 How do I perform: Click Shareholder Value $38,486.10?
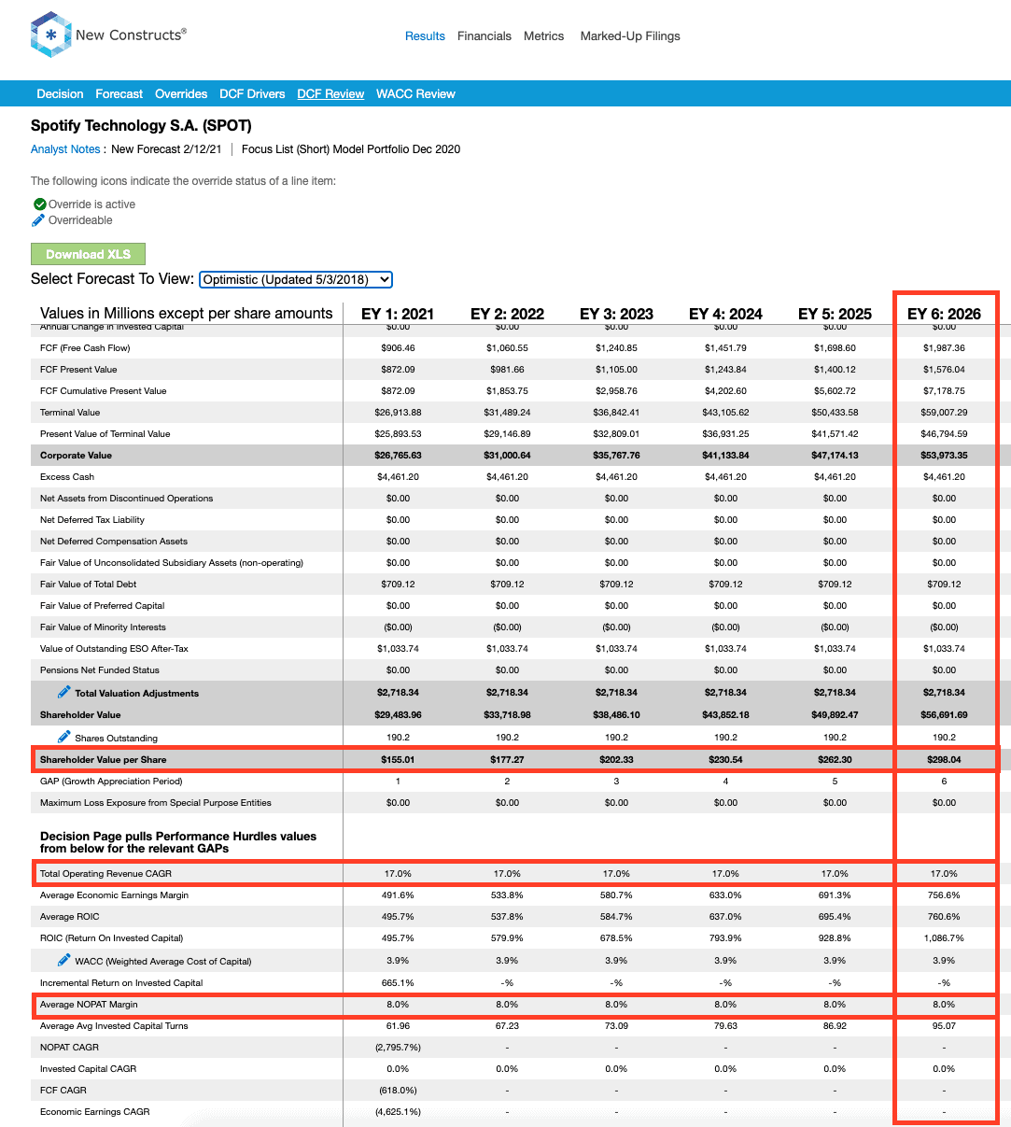[616, 715]
